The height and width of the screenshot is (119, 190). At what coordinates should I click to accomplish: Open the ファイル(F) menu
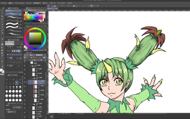(x=4, y=3)
